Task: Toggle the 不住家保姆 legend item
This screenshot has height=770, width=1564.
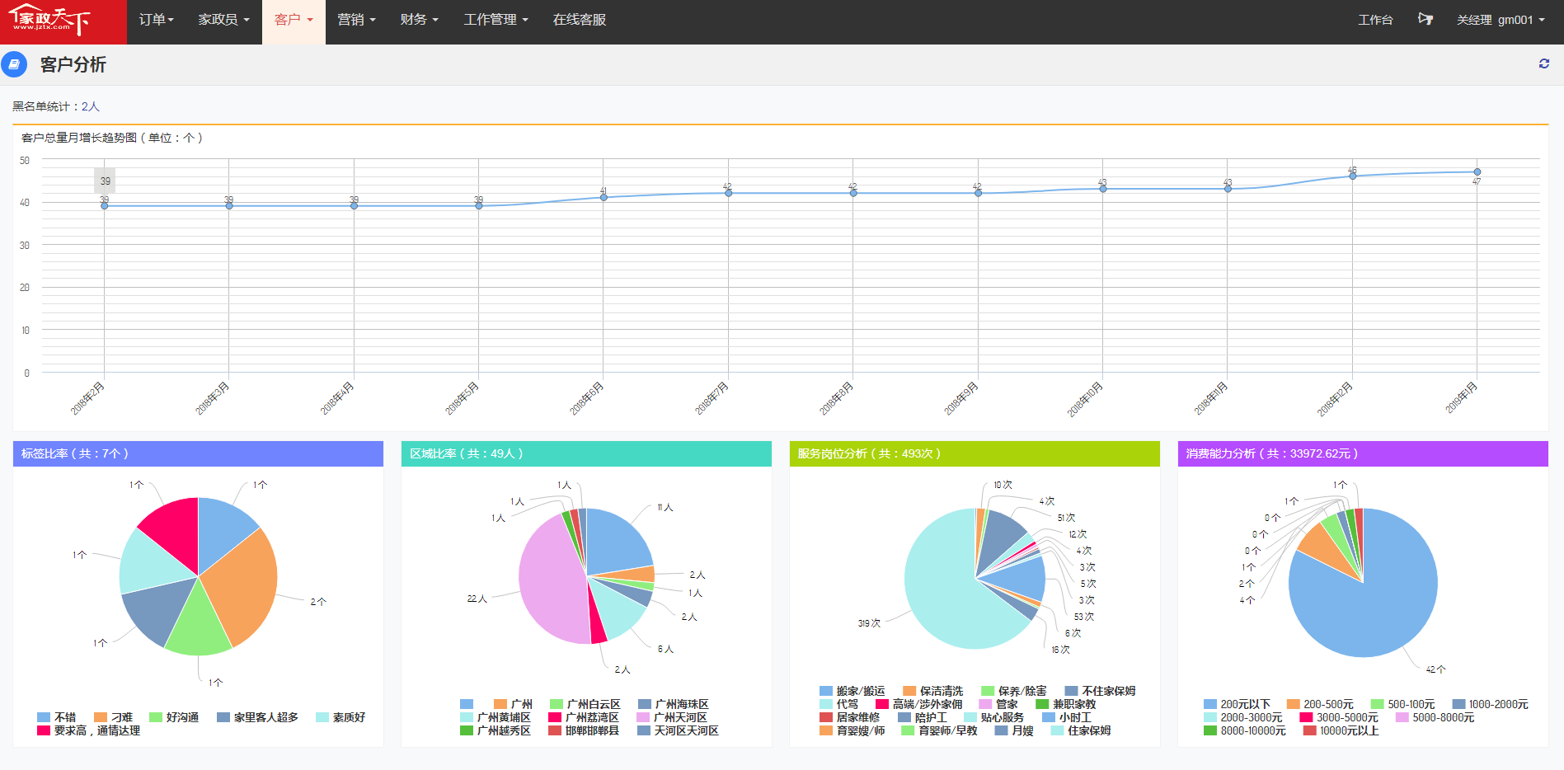Action: coord(1100,691)
